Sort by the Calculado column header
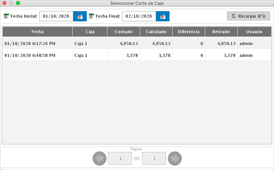The height and width of the screenshot is (170, 274). point(156,32)
